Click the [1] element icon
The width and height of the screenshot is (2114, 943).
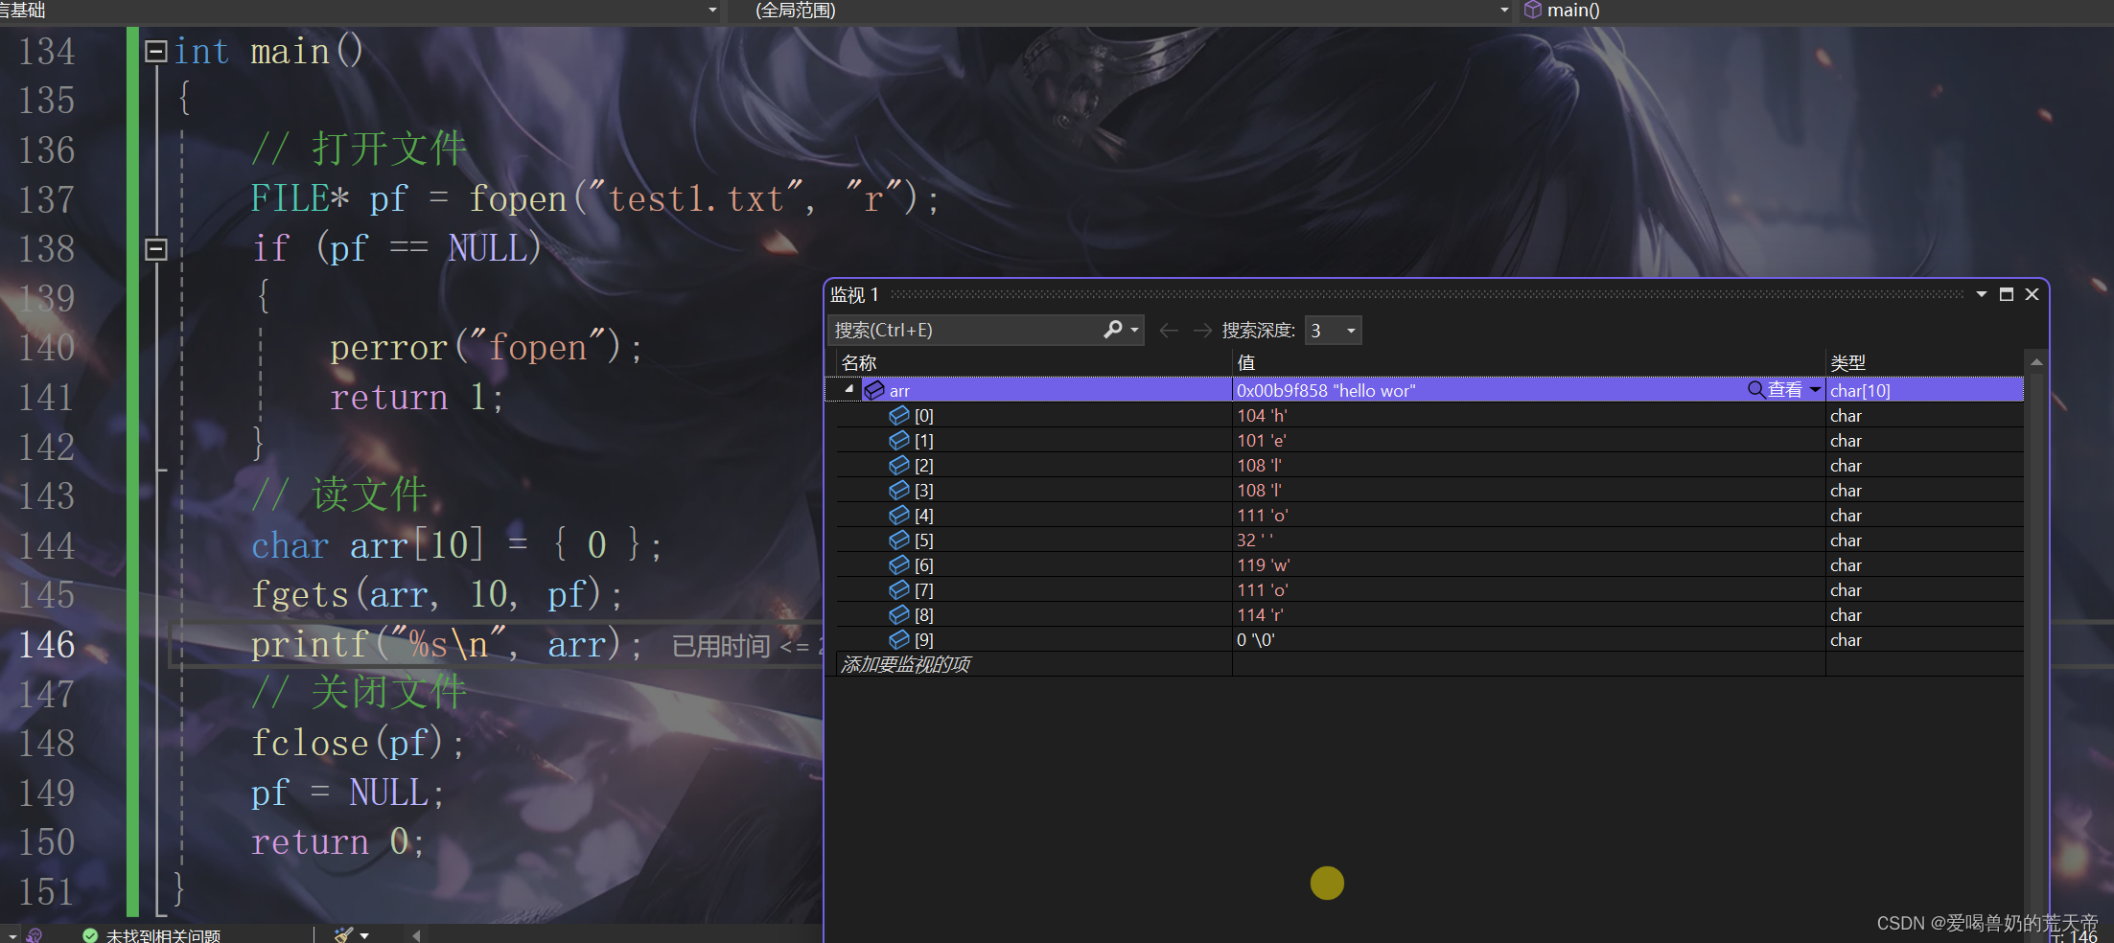click(899, 440)
